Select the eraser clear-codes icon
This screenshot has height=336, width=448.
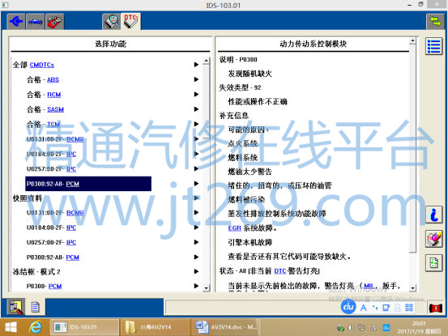click(x=433, y=238)
